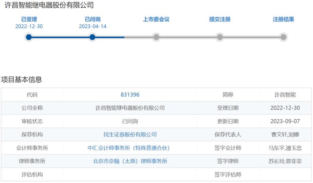Click the 会计师事务所 label cell
This screenshot has width=313, height=183.
click(x=32, y=148)
